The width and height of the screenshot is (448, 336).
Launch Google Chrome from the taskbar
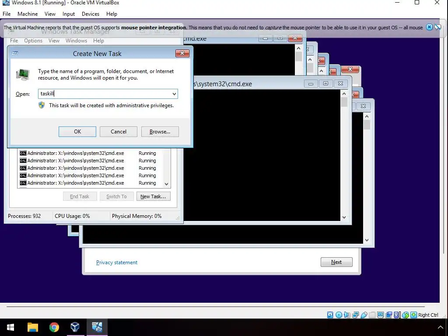pos(54,327)
